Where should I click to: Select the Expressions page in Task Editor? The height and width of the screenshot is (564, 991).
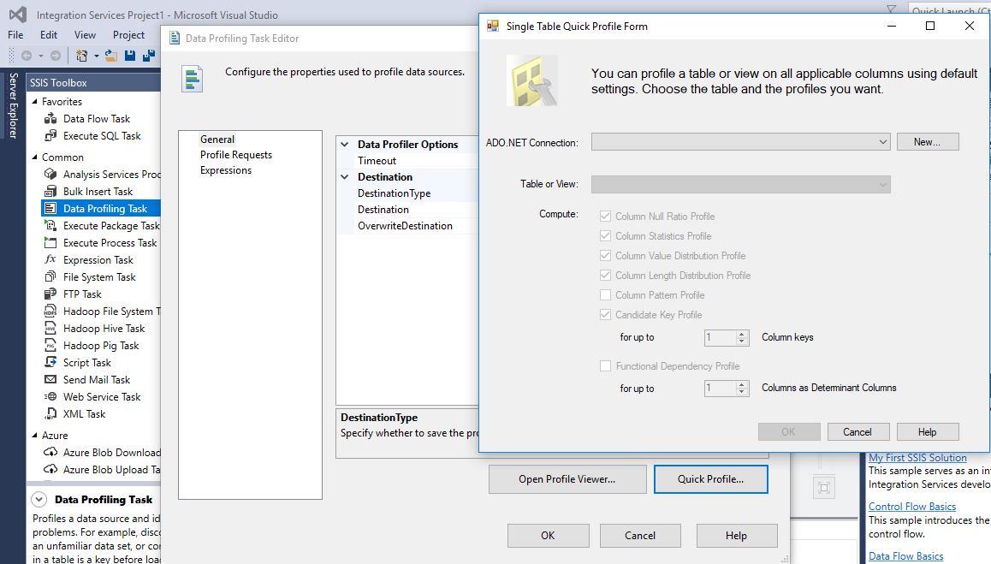coord(226,170)
